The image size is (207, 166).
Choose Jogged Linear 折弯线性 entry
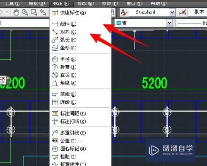(x=80, y=164)
